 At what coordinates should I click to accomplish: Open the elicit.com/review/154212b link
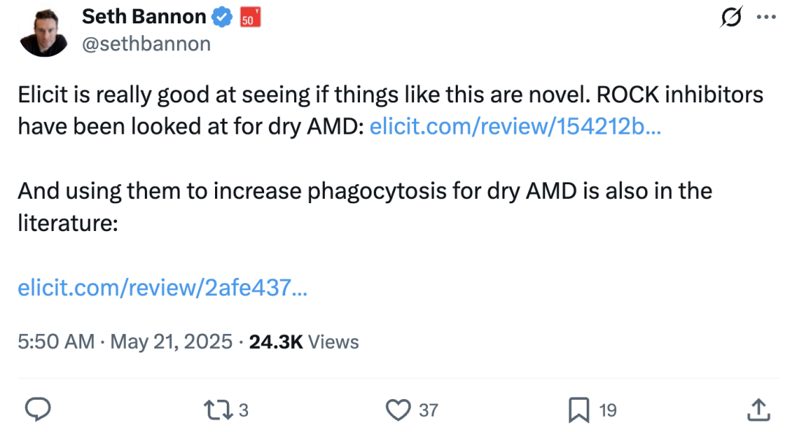(515, 127)
